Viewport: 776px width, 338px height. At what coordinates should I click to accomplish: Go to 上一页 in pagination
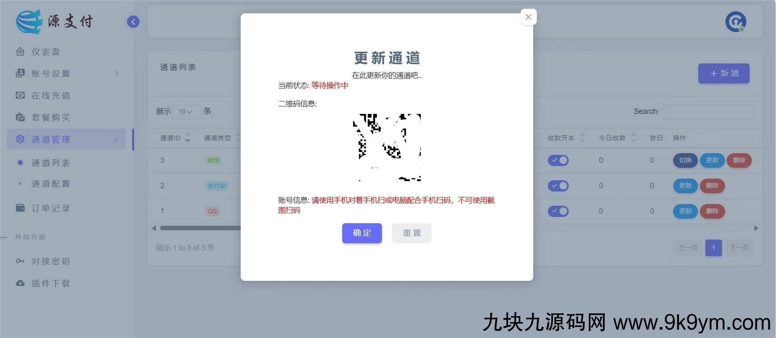pos(688,248)
